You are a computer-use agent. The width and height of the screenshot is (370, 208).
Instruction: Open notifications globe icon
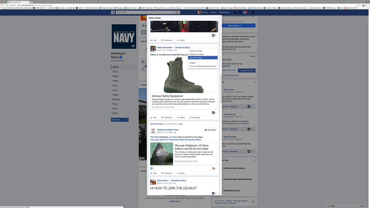click(x=245, y=12)
